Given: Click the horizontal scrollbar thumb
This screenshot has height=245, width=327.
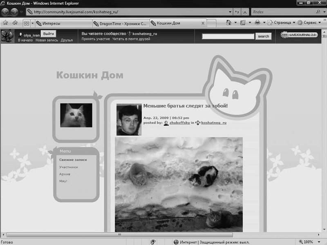Looking at the screenshot, I should point(119,235).
